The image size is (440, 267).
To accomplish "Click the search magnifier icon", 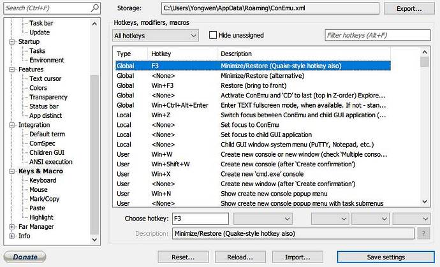I will pos(94,8).
